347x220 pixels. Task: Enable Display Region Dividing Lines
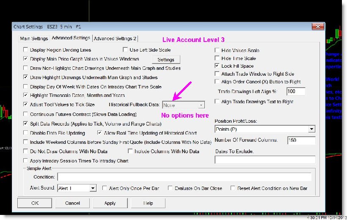[26, 50]
